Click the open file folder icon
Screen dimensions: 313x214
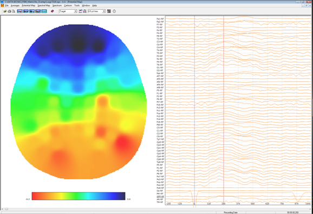click(x=5, y=11)
